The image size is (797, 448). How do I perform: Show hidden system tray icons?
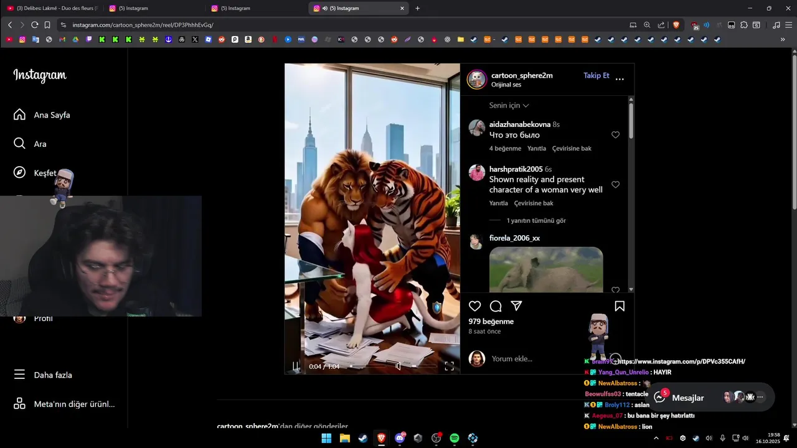click(x=656, y=438)
